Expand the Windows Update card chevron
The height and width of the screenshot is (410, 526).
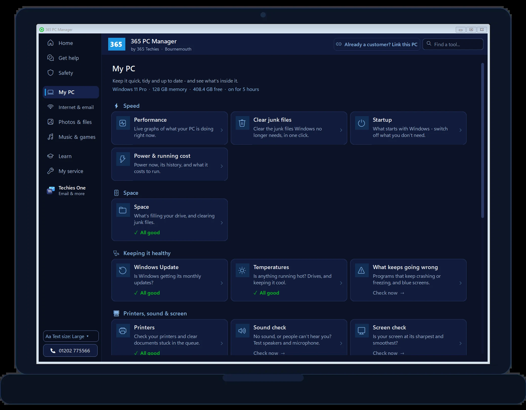click(x=222, y=283)
